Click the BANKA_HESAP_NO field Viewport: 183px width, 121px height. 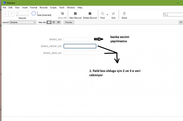(80, 46)
